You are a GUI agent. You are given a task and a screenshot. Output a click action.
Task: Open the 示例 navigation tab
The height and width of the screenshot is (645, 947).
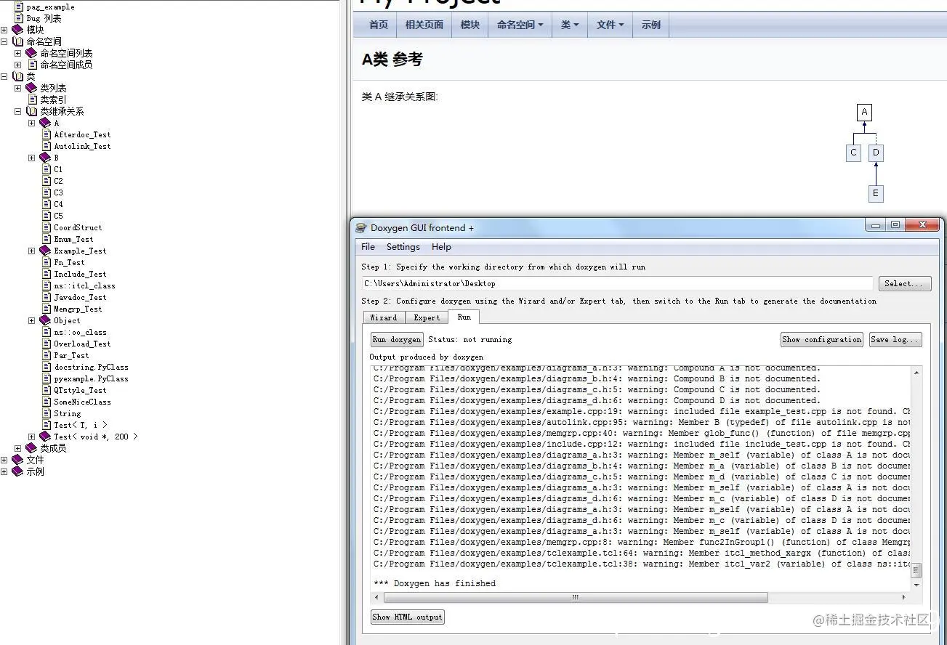click(x=651, y=25)
